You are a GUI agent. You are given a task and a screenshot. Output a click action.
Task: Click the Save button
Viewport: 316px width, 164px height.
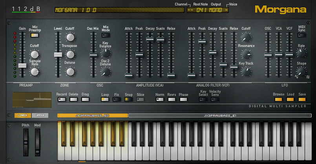click(302, 99)
